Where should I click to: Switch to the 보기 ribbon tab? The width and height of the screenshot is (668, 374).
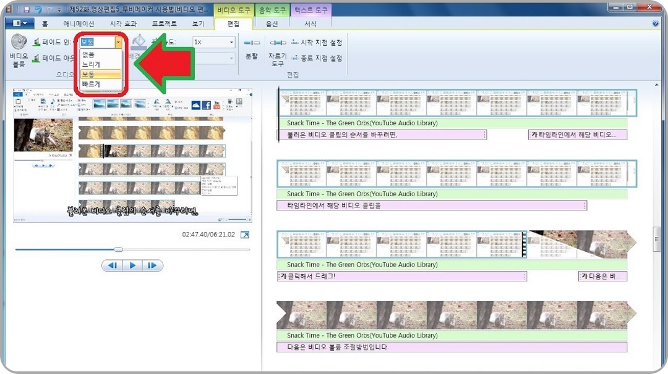click(198, 23)
